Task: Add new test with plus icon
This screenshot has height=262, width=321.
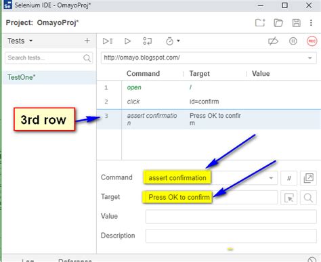Action: click(x=87, y=41)
